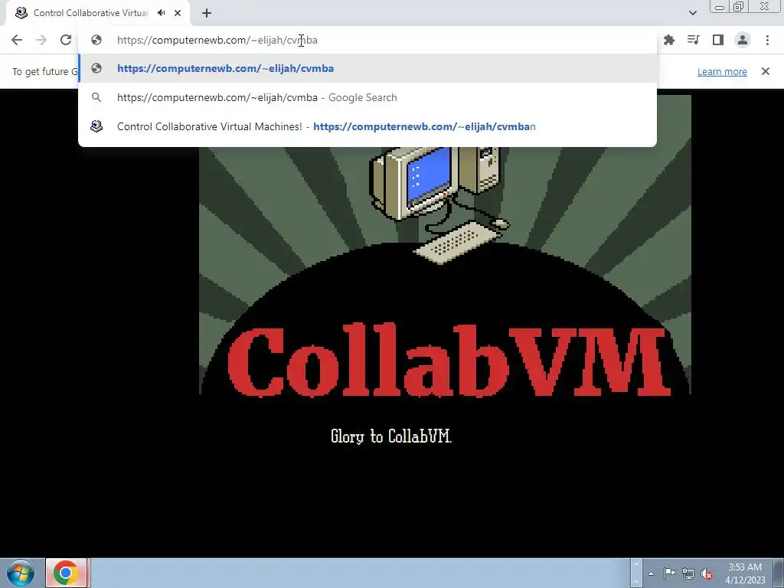
Task: Mute tab via the speaker icon
Action: tap(161, 13)
